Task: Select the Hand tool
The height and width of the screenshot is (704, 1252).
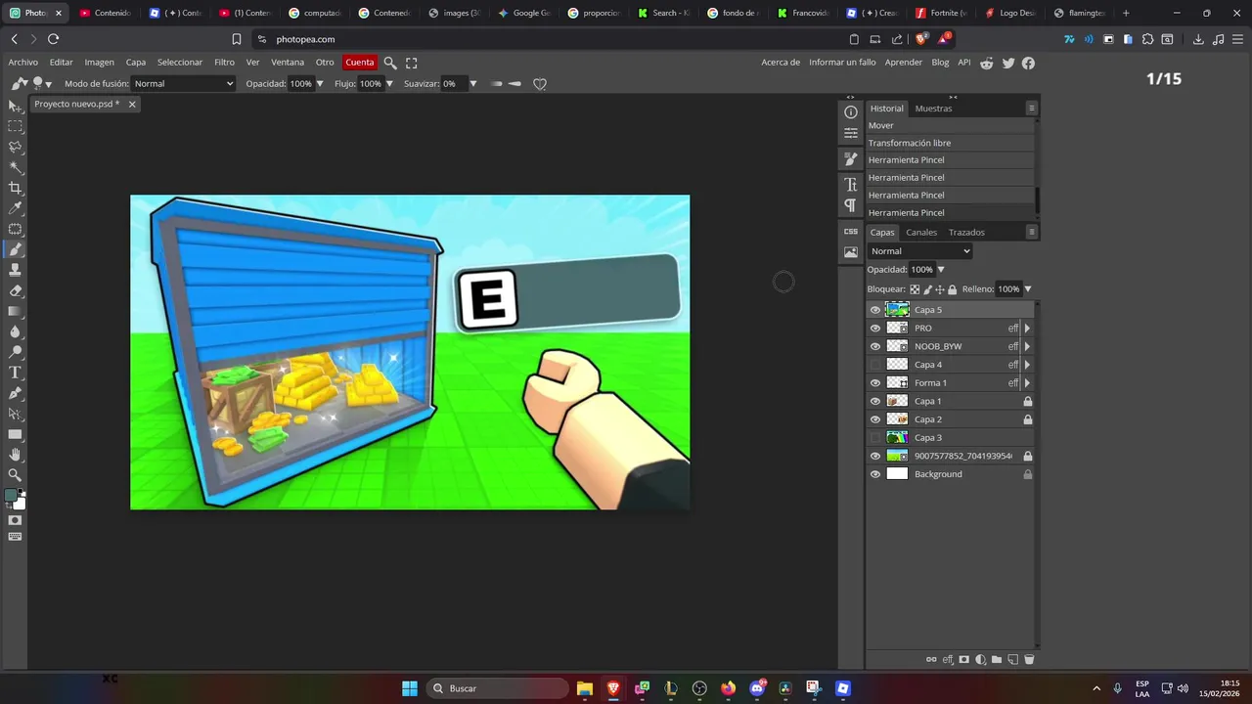Action: click(15, 455)
